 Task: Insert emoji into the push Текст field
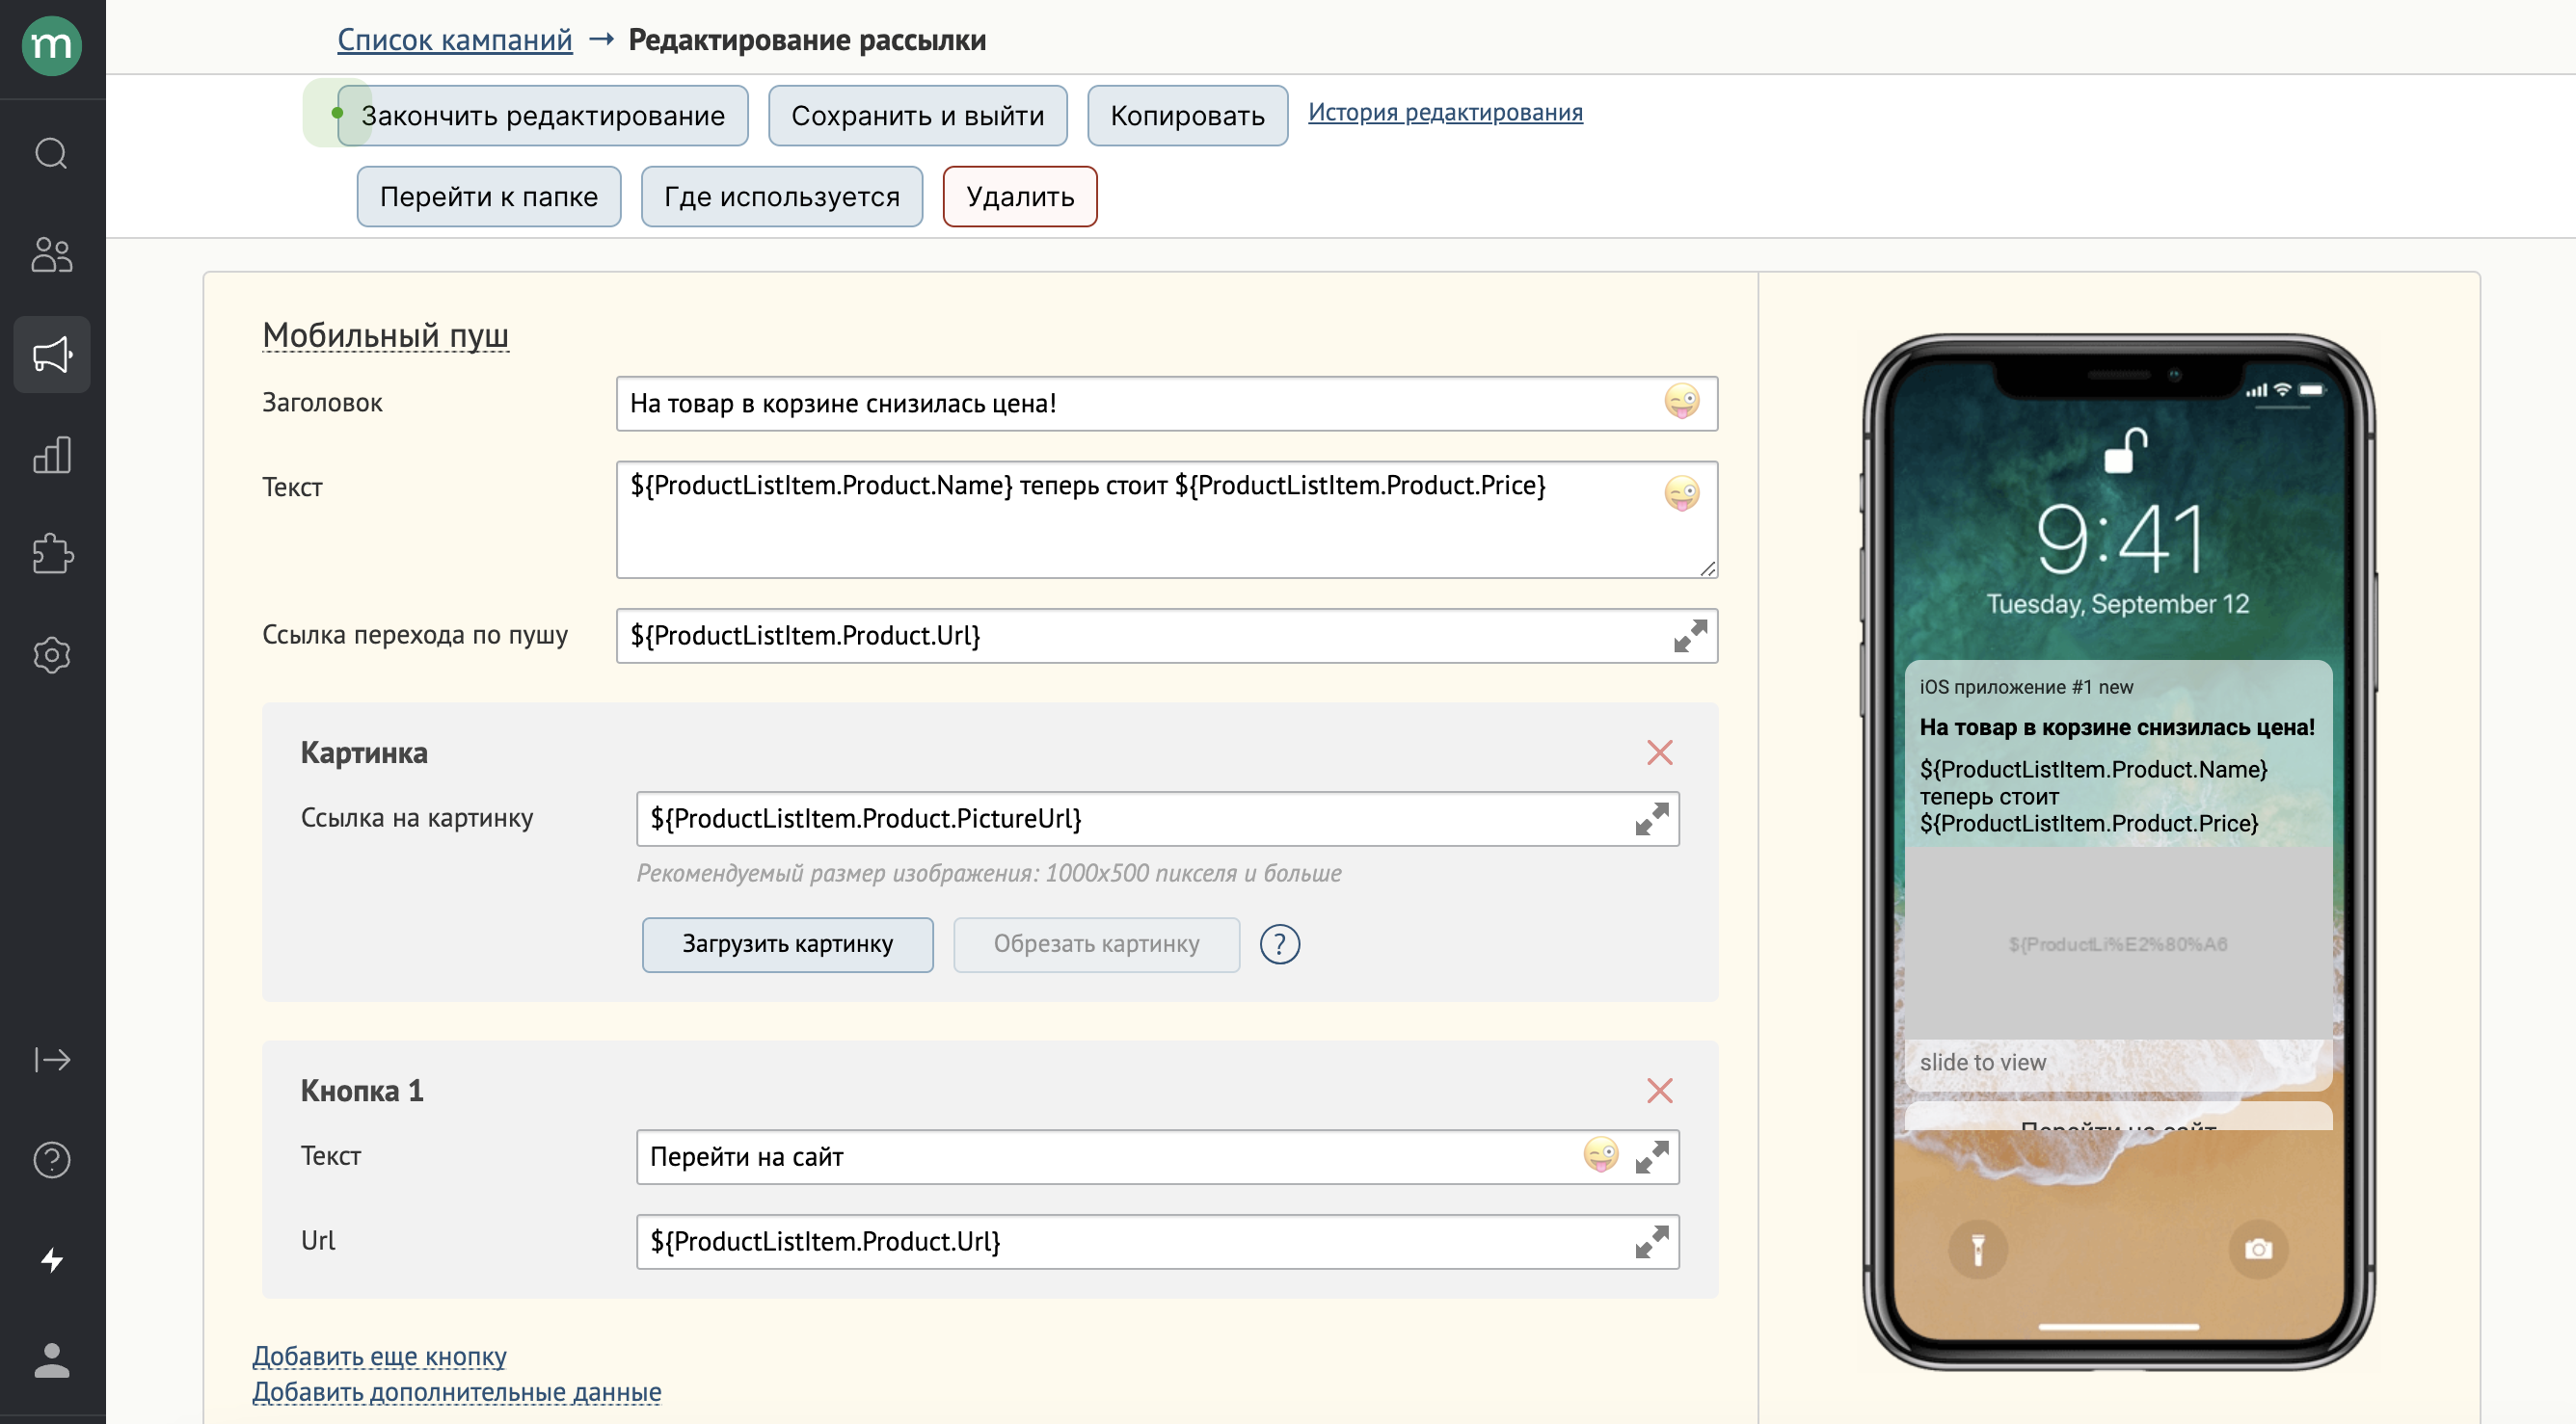1681,492
